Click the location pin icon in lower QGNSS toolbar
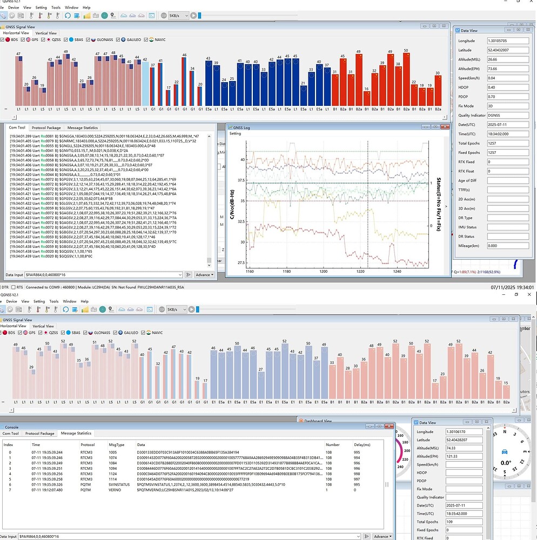 111,309
